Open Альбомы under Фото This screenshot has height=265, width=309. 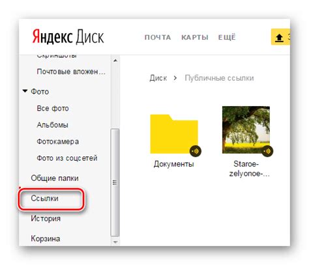click(52, 125)
